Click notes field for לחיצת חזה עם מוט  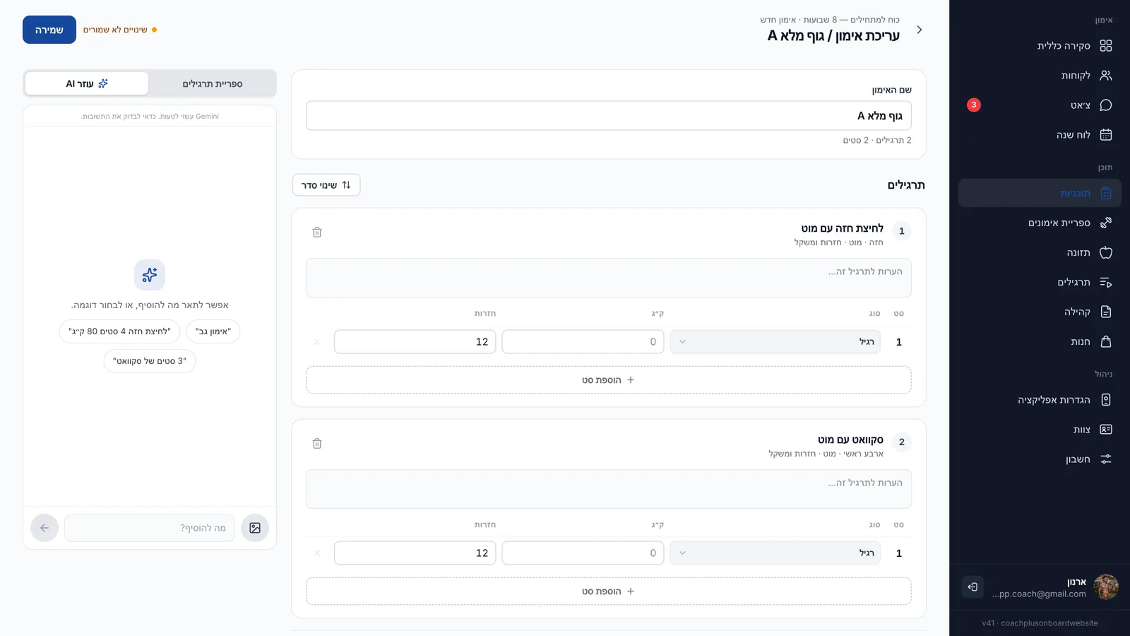tap(609, 278)
